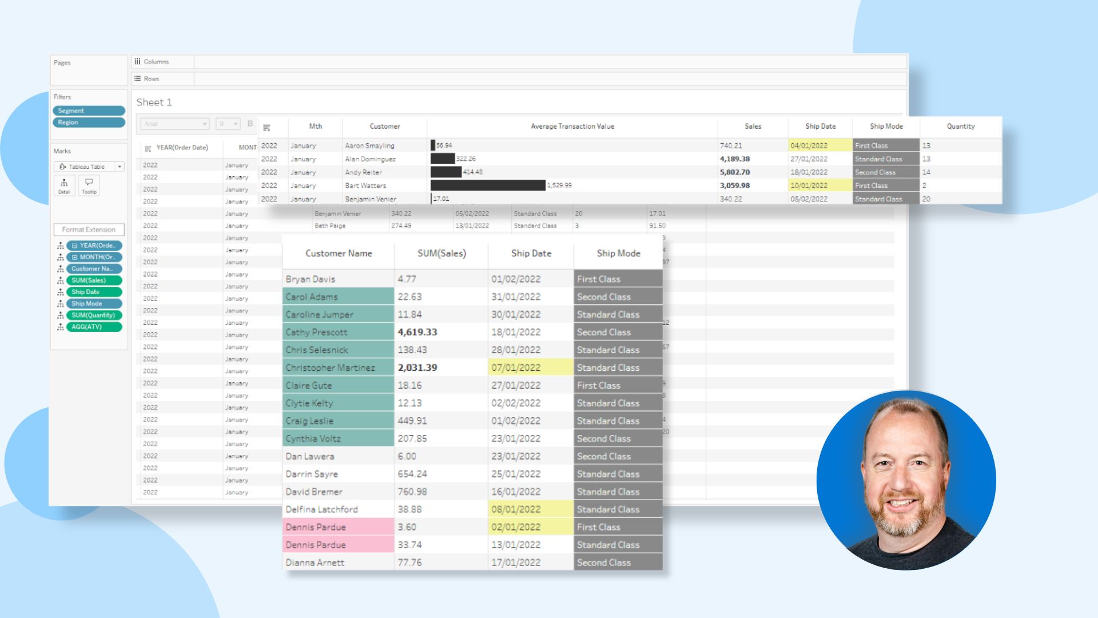Click the Columns shelf icon
Screen dimensions: 1098x618
coord(137,62)
